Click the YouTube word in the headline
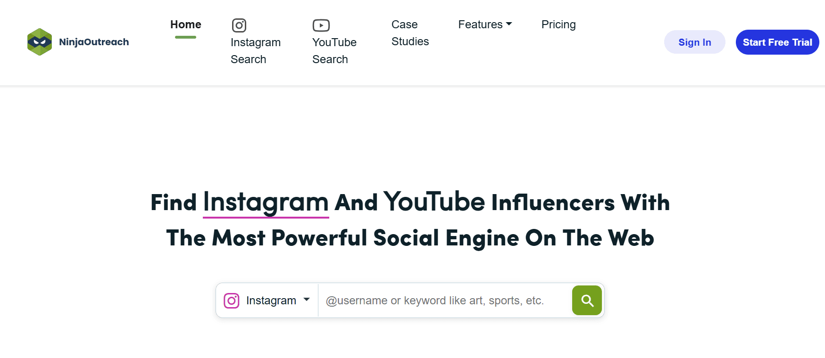Screen dimensions: 825x358 [434, 202]
